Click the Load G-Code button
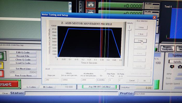This screenshot has height=103, width=182. click(x=23, y=63)
